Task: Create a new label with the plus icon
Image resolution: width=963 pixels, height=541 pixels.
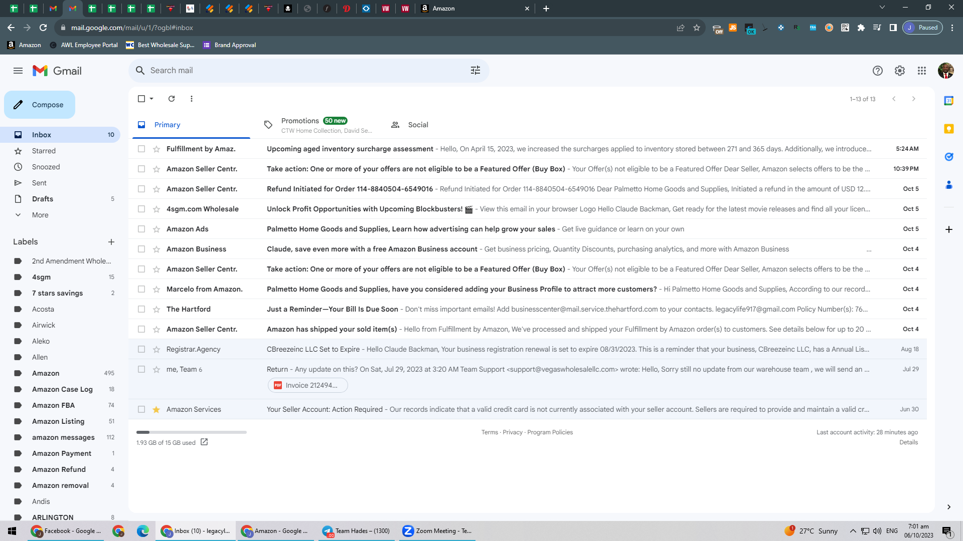Action: 111,242
